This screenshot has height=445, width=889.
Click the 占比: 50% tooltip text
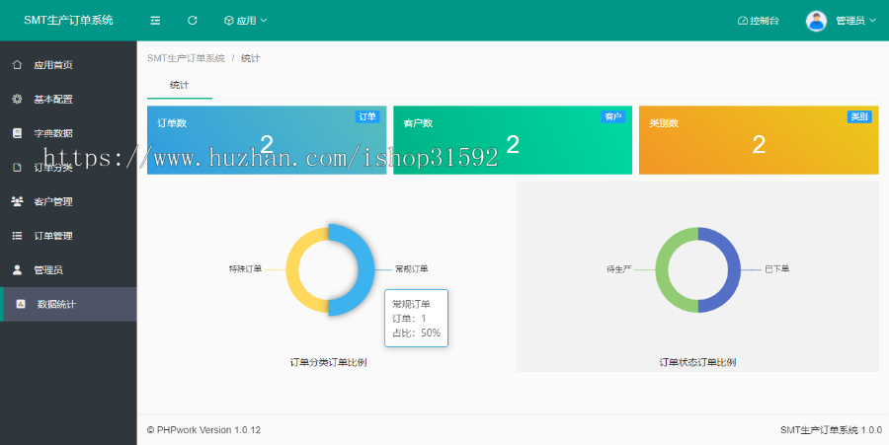point(416,333)
